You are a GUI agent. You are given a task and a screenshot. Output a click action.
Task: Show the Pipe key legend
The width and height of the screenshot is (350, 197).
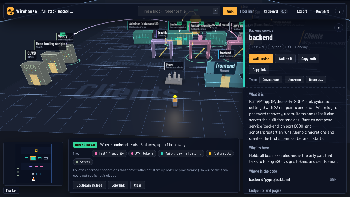tap(11, 190)
